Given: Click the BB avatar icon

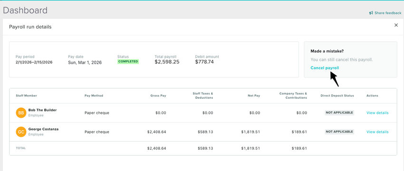Looking at the screenshot, I should point(21,113).
